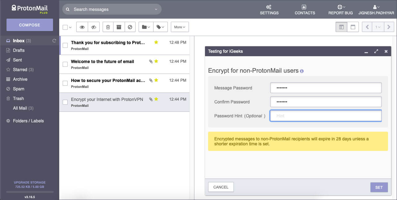Archive selected with toolbar archive icon
Screen dimensions: 397x200
(x=119, y=27)
